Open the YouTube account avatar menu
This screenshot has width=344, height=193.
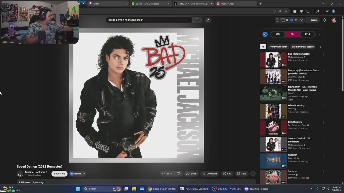point(334,20)
